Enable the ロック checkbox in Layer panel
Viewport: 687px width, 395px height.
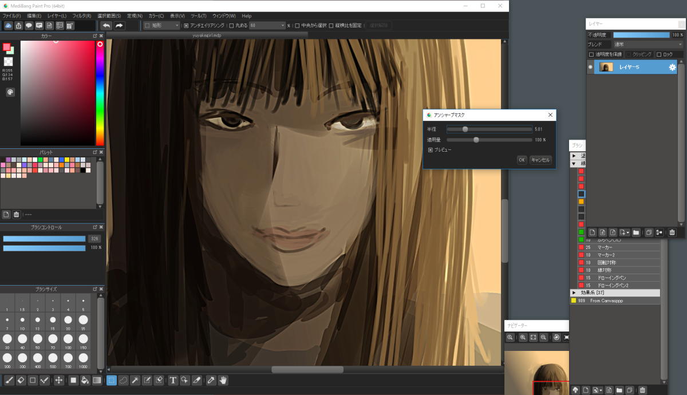659,54
